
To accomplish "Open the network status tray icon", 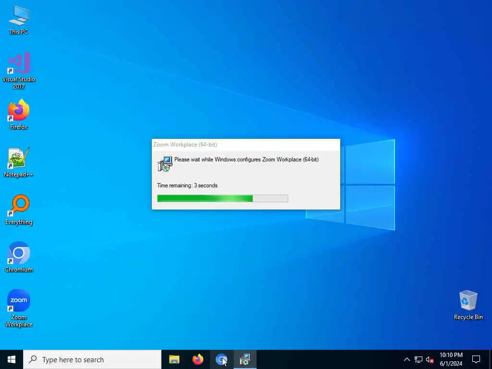I will 418,359.
